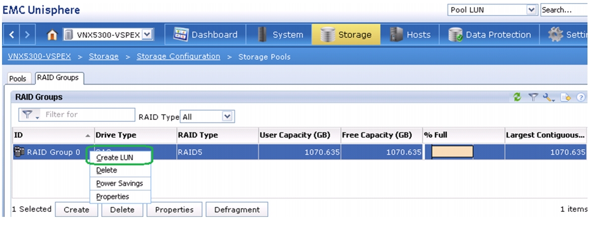
Task: Sort by the % Full column header
Action: (x=464, y=135)
